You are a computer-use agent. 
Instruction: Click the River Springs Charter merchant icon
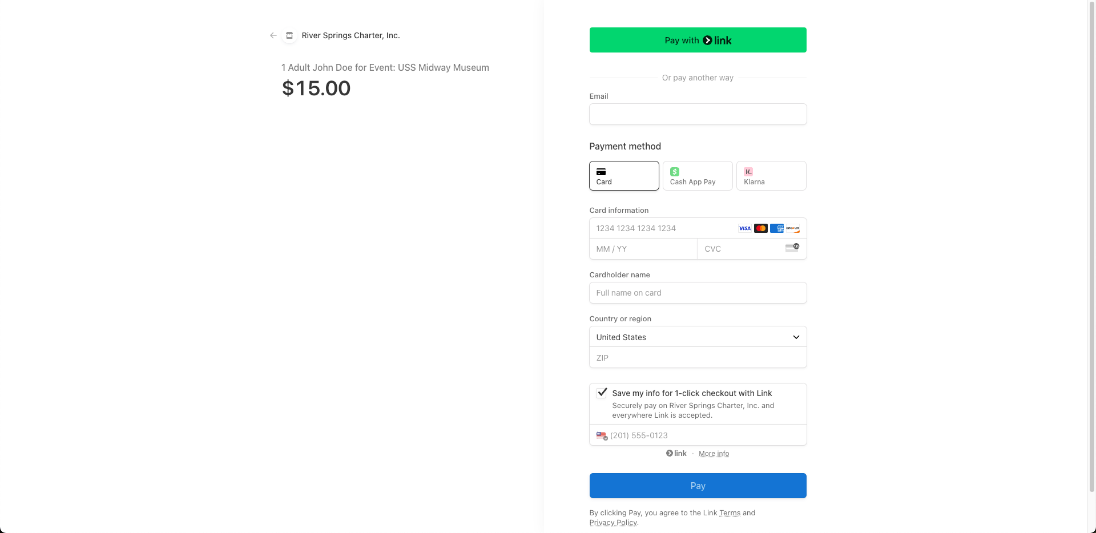tap(289, 35)
